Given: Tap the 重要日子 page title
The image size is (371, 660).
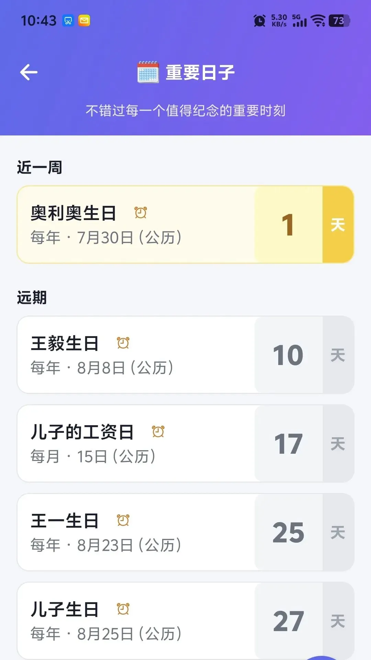Looking at the screenshot, I should [200, 73].
